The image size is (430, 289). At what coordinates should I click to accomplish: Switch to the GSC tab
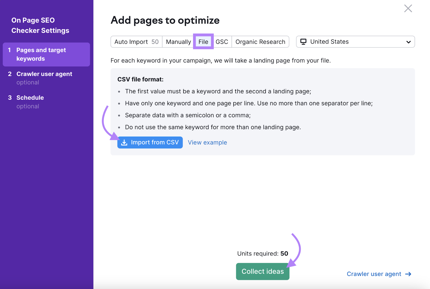(x=222, y=42)
